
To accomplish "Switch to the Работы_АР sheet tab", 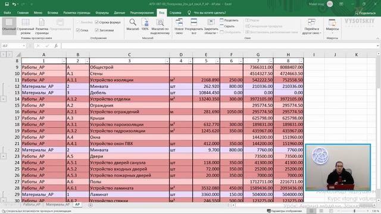I will (x=32, y=204).
